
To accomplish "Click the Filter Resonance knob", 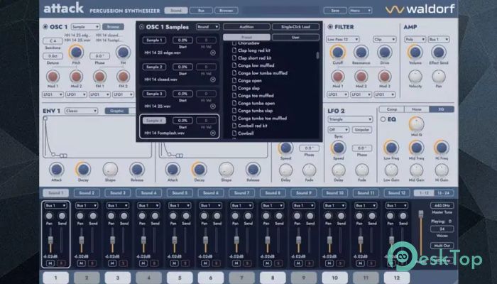I will (361, 52).
